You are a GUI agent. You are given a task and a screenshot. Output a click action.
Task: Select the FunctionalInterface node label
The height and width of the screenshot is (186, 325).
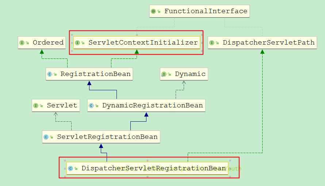pyautogui.click(x=206, y=11)
